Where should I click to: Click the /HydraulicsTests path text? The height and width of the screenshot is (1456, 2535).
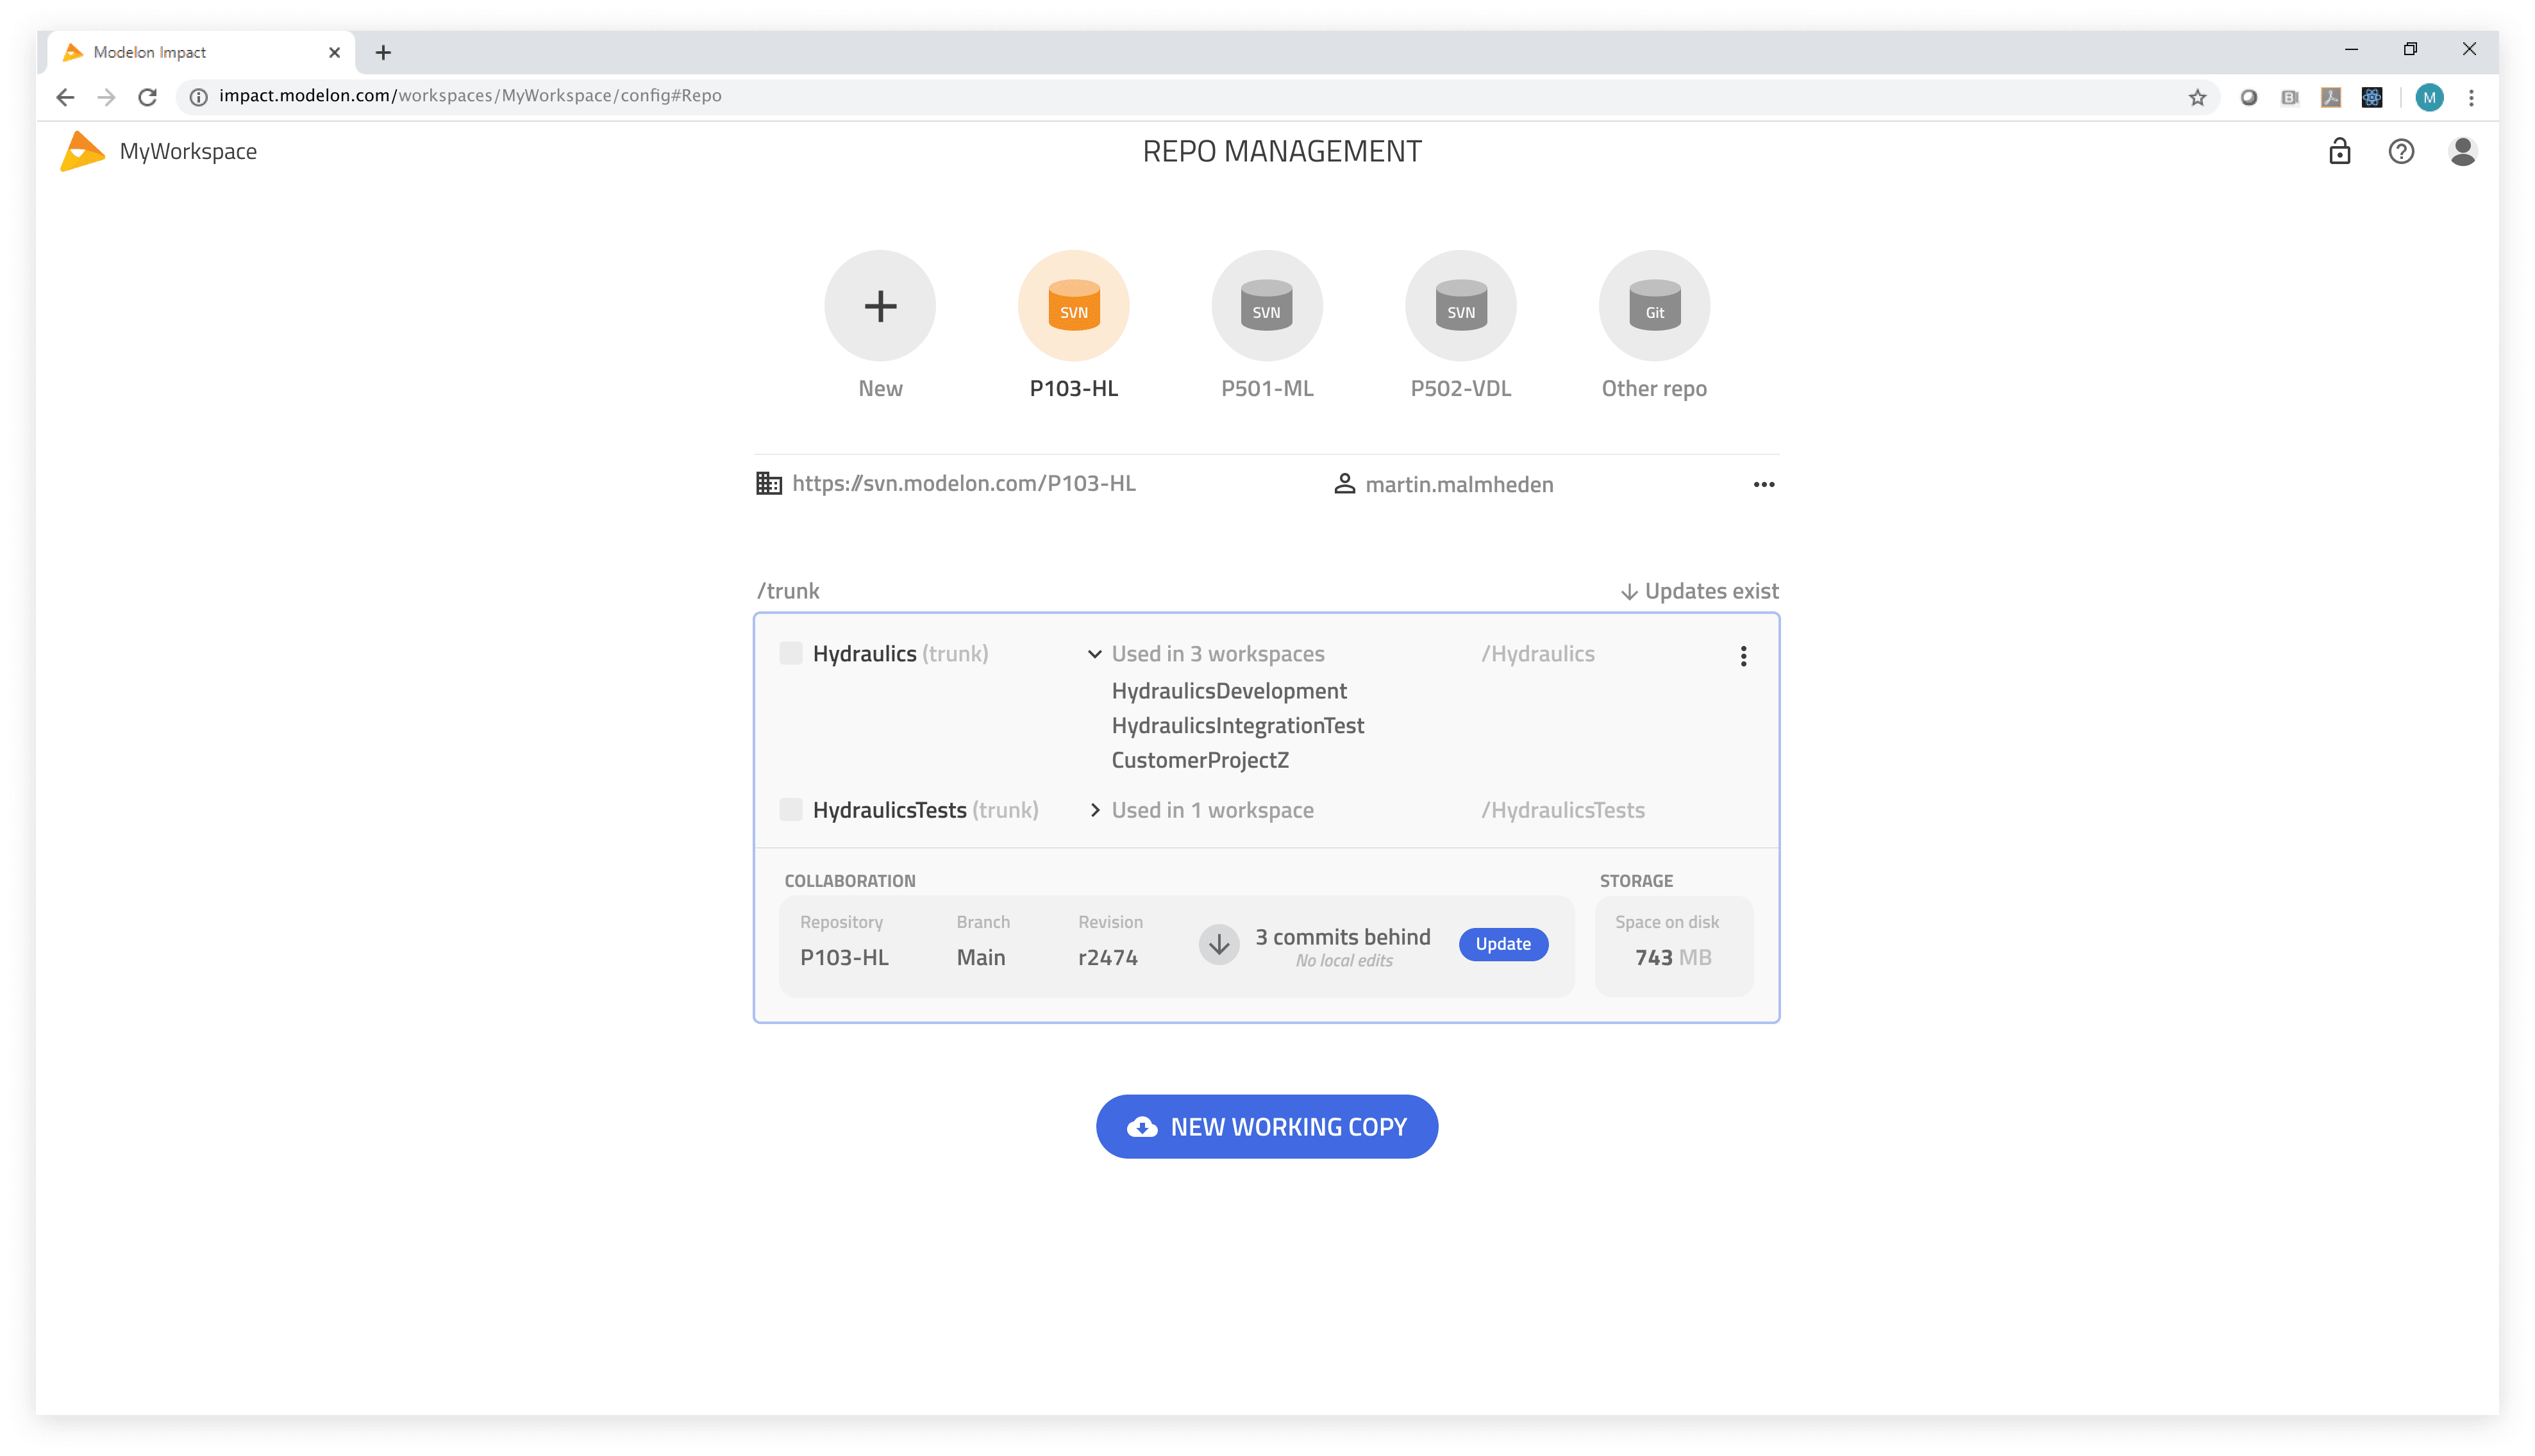[1562, 810]
